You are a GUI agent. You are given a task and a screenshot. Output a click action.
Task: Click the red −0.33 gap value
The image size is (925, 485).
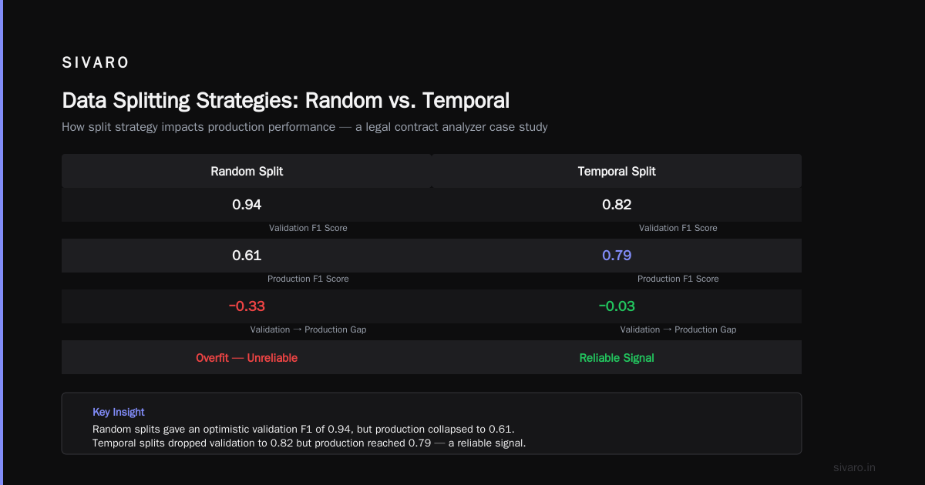247,306
